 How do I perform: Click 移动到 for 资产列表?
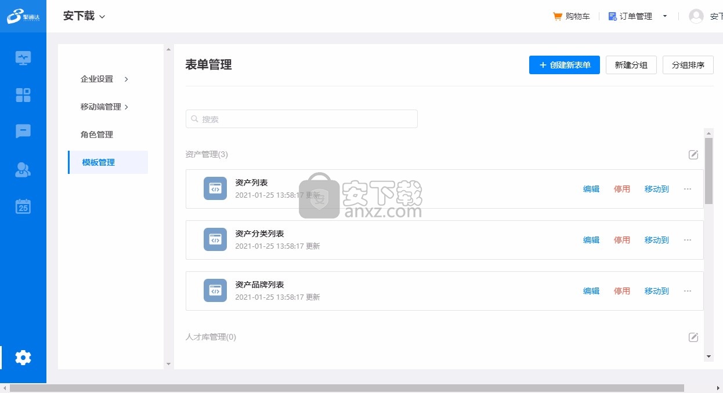[x=657, y=189]
